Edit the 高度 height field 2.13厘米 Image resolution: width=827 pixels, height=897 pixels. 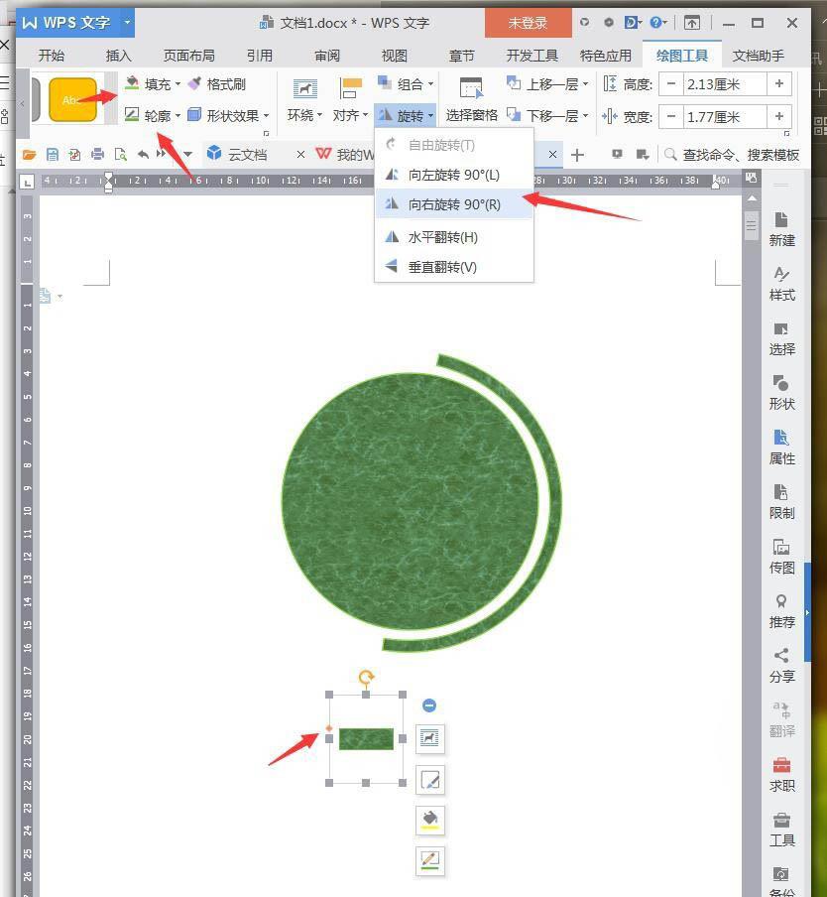point(724,84)
